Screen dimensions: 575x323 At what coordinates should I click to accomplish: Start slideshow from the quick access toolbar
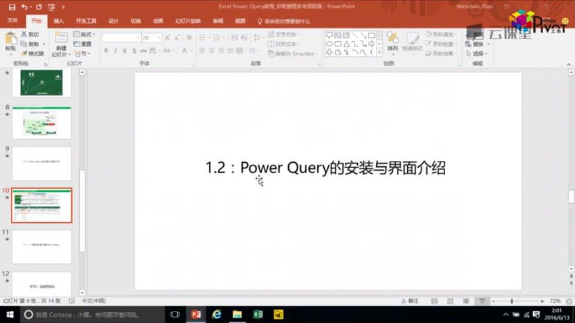click(x=51, y=7)
